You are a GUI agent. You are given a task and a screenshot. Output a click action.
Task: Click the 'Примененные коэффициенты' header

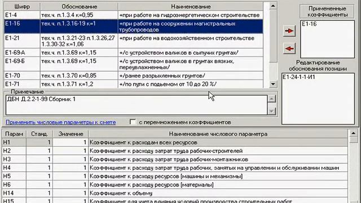click(x=327, y=11)
